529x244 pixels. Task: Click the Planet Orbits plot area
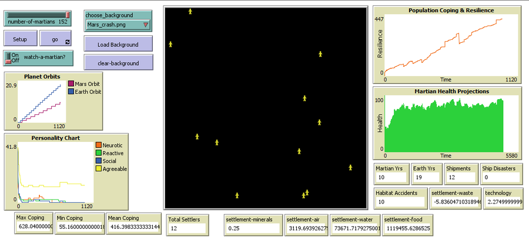click(x=42, y=101)
